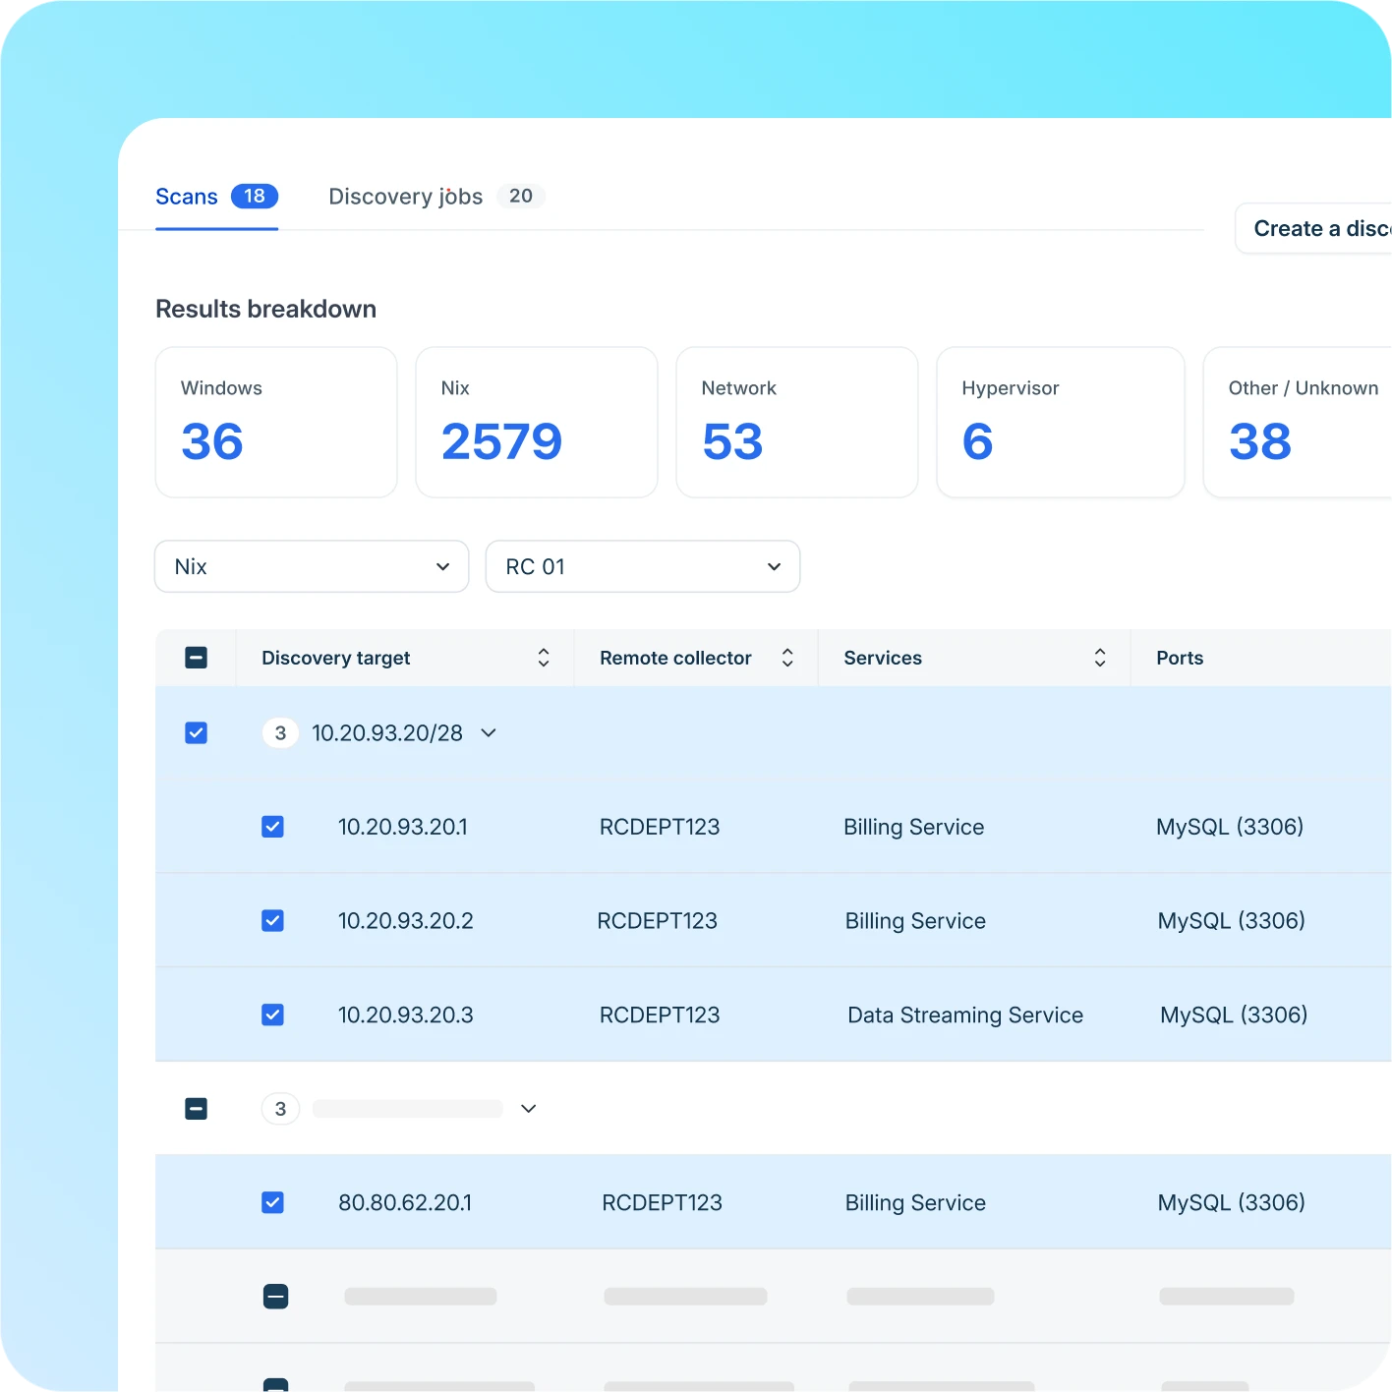Viewport: 1392px width, 1392px height.
Task: Click the 10.20.93.20.3 IP address
Action: click(406, 1015)
